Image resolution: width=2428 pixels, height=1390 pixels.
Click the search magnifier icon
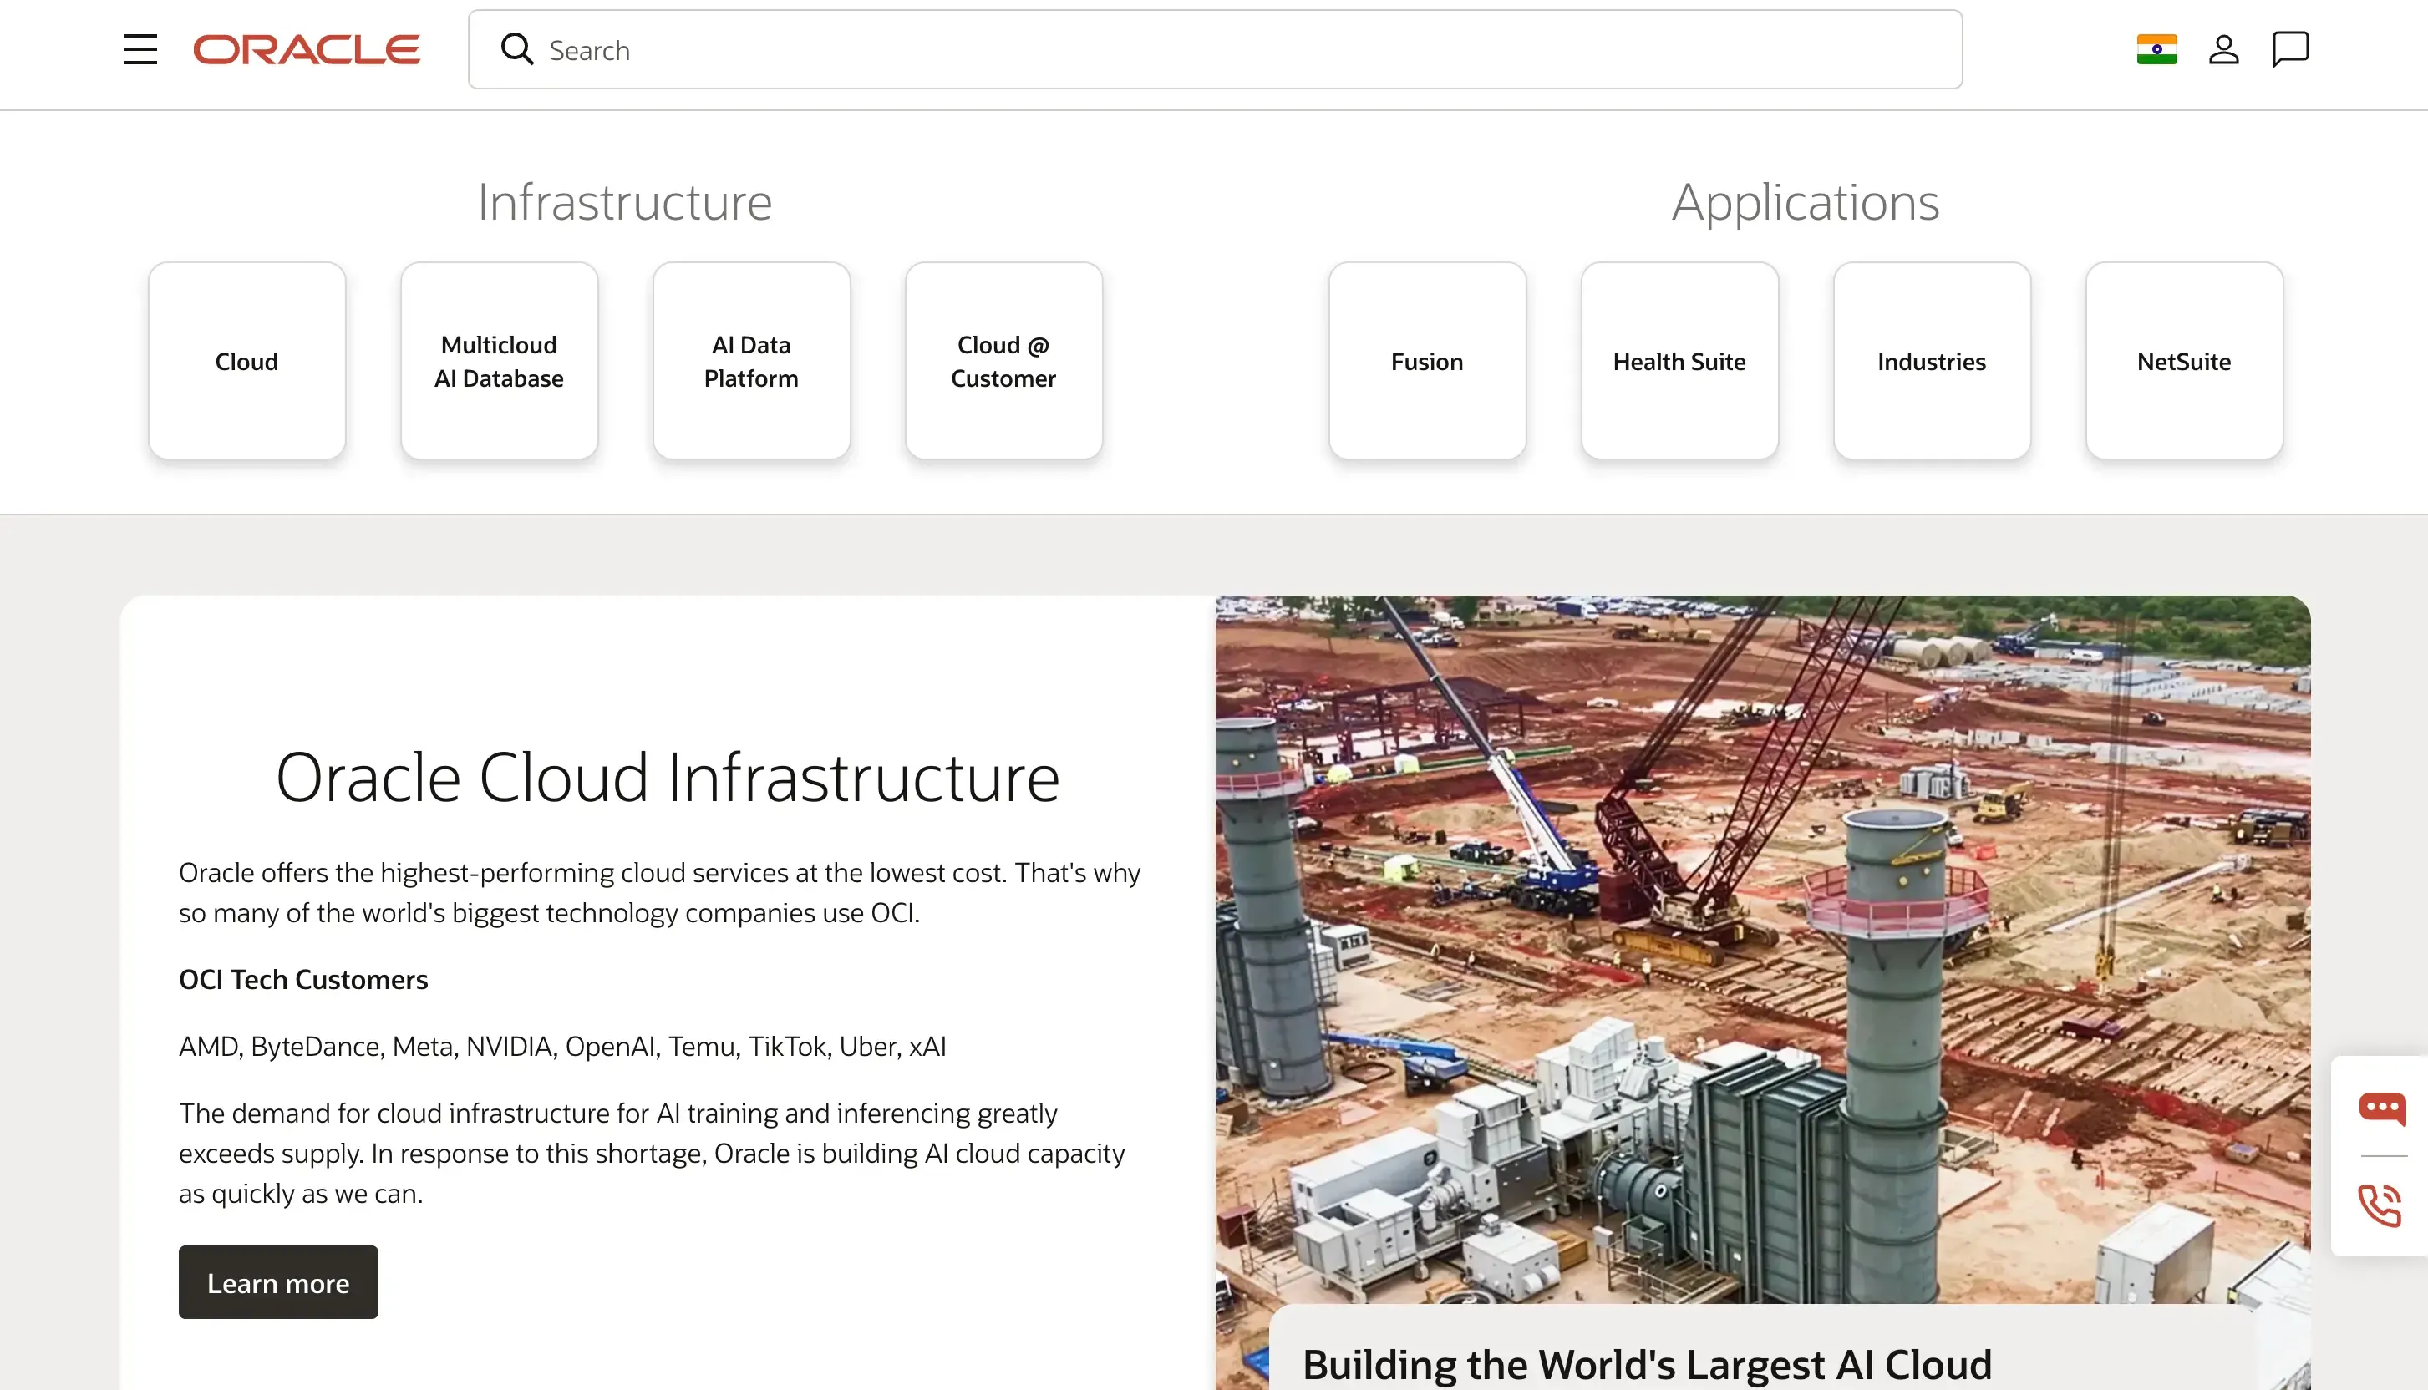(x=516, y=49)
